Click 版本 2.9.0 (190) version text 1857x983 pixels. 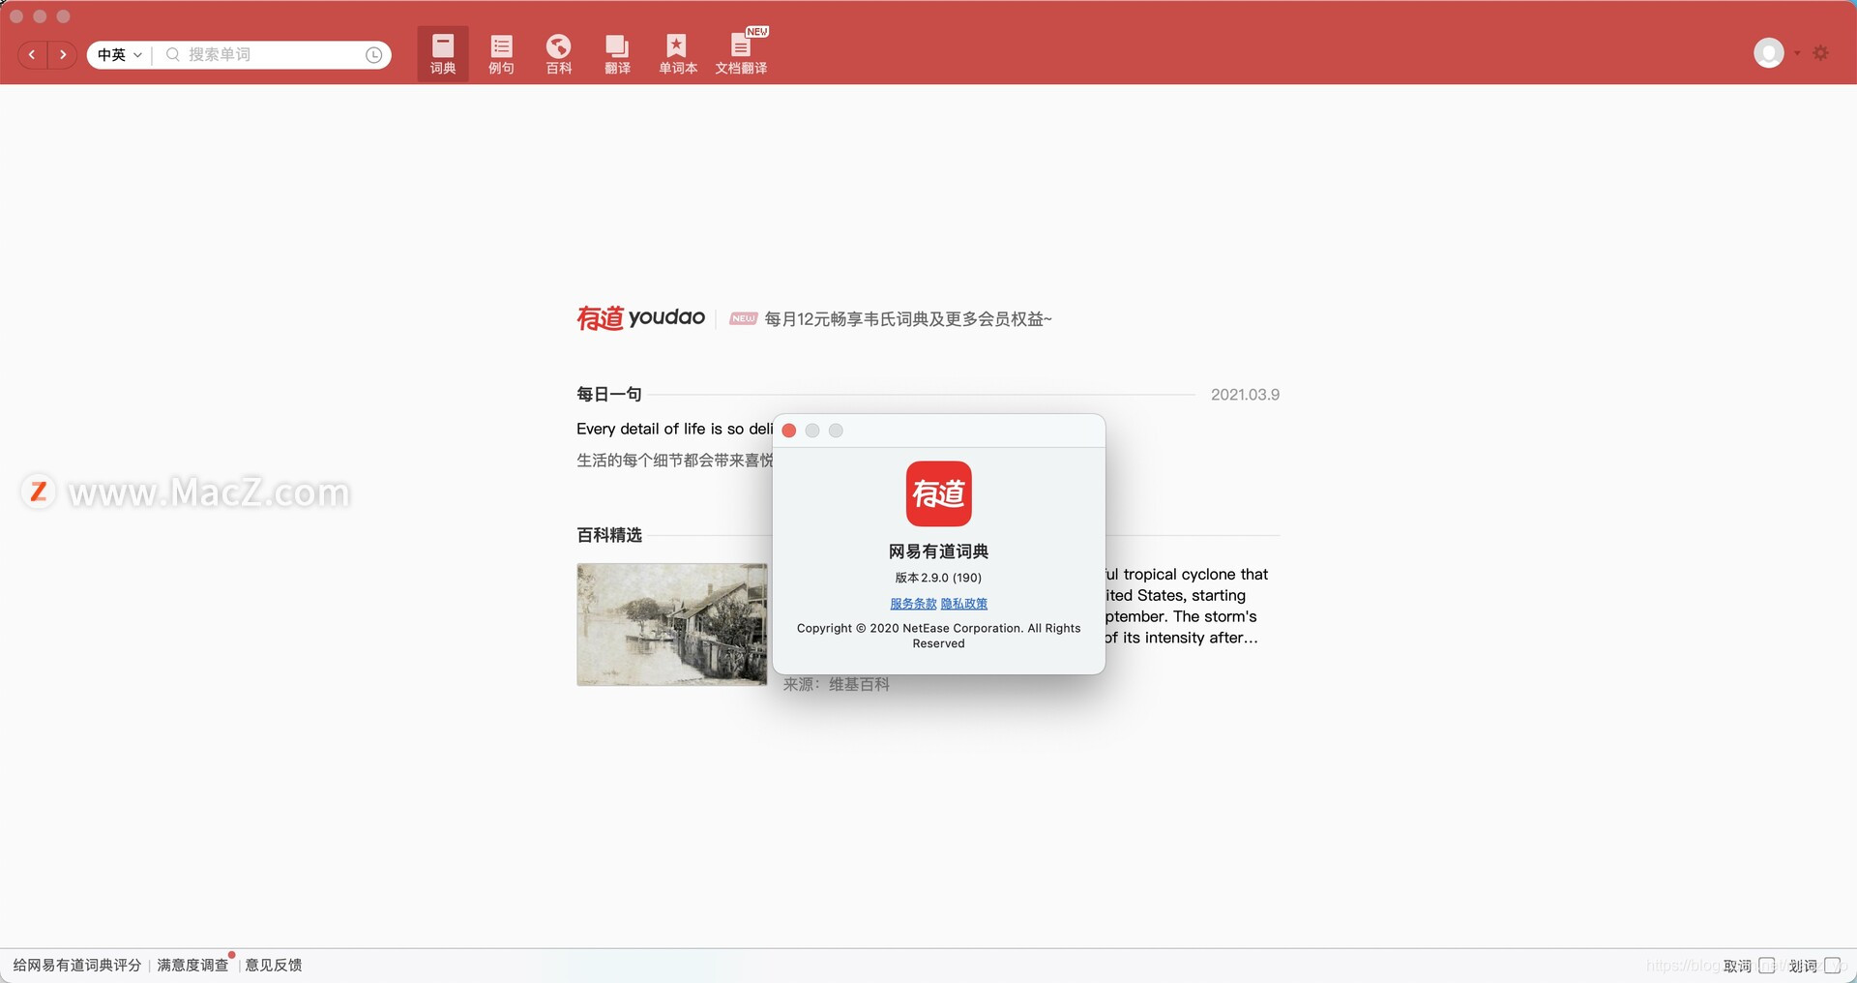coord(938,578)
